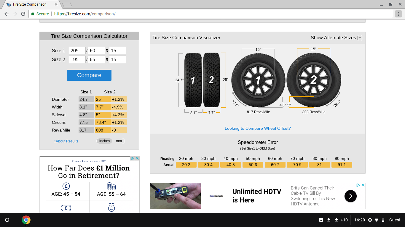Click the Wi-Fi status icon

point(377,220)
